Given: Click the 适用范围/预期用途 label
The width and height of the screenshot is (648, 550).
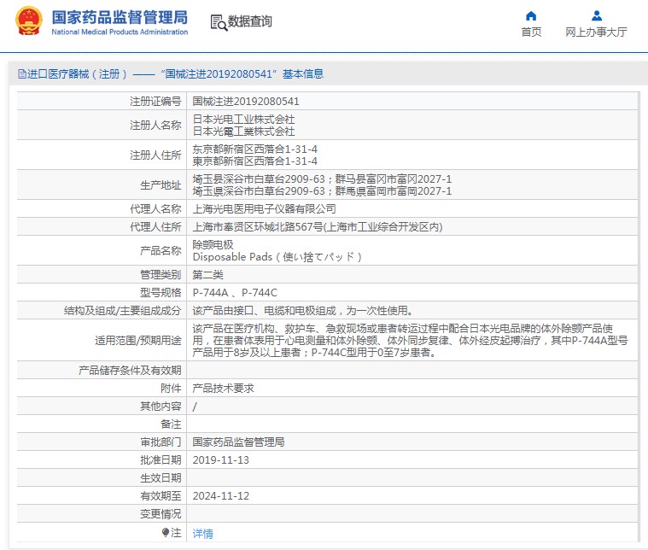Looking at the screenshot, I should tap(138, 341).
